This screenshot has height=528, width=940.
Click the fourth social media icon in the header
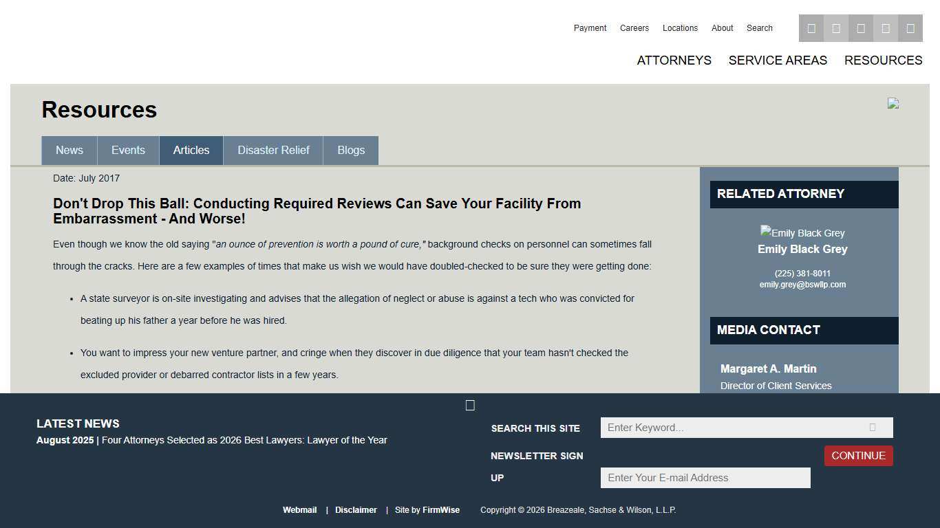(x=886, y=28)
